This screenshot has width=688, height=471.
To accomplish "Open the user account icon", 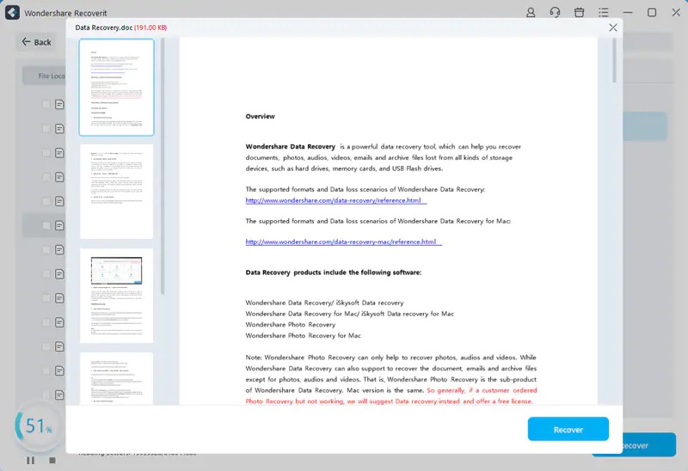I will [531, 13].
